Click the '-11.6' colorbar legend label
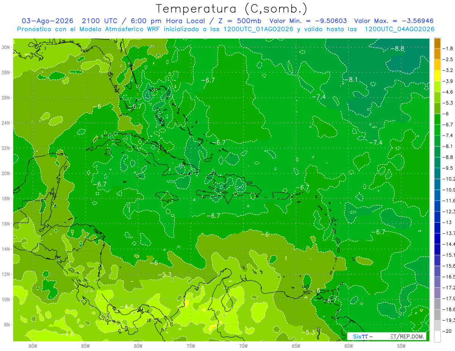 449,201
